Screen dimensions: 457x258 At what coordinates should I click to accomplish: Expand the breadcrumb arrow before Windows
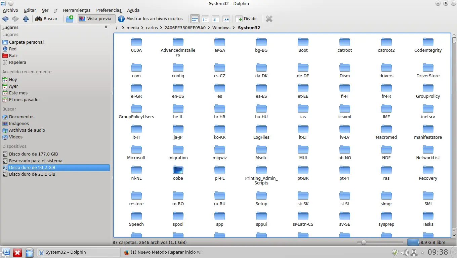tap(209, 28)
